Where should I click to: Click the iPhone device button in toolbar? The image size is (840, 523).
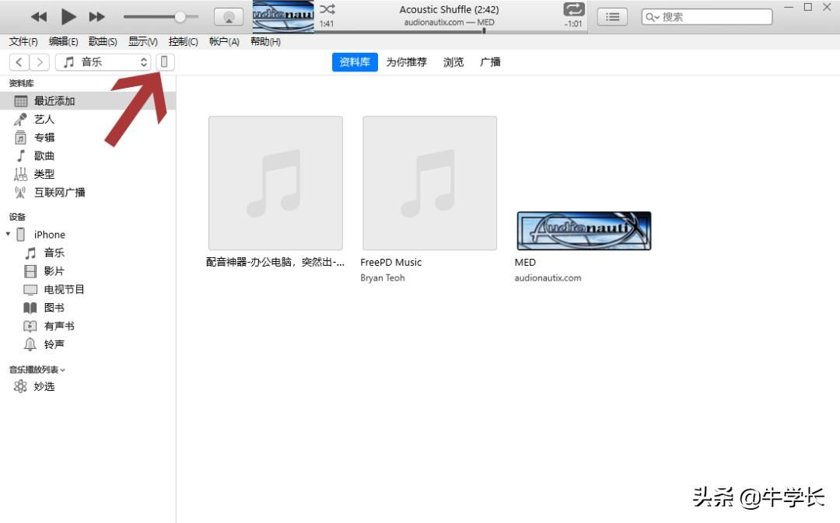[164, 62]
